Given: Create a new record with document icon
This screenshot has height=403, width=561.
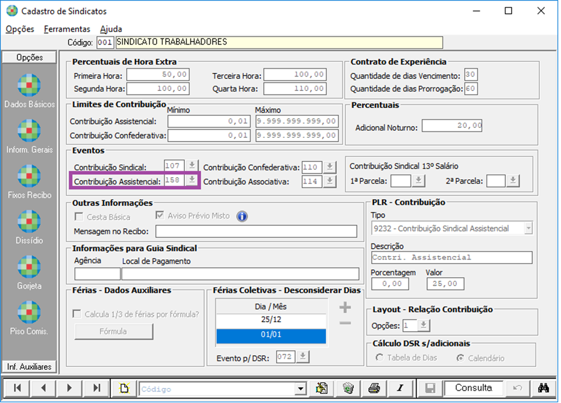Looking at the screenshot, I should (124, 388).
